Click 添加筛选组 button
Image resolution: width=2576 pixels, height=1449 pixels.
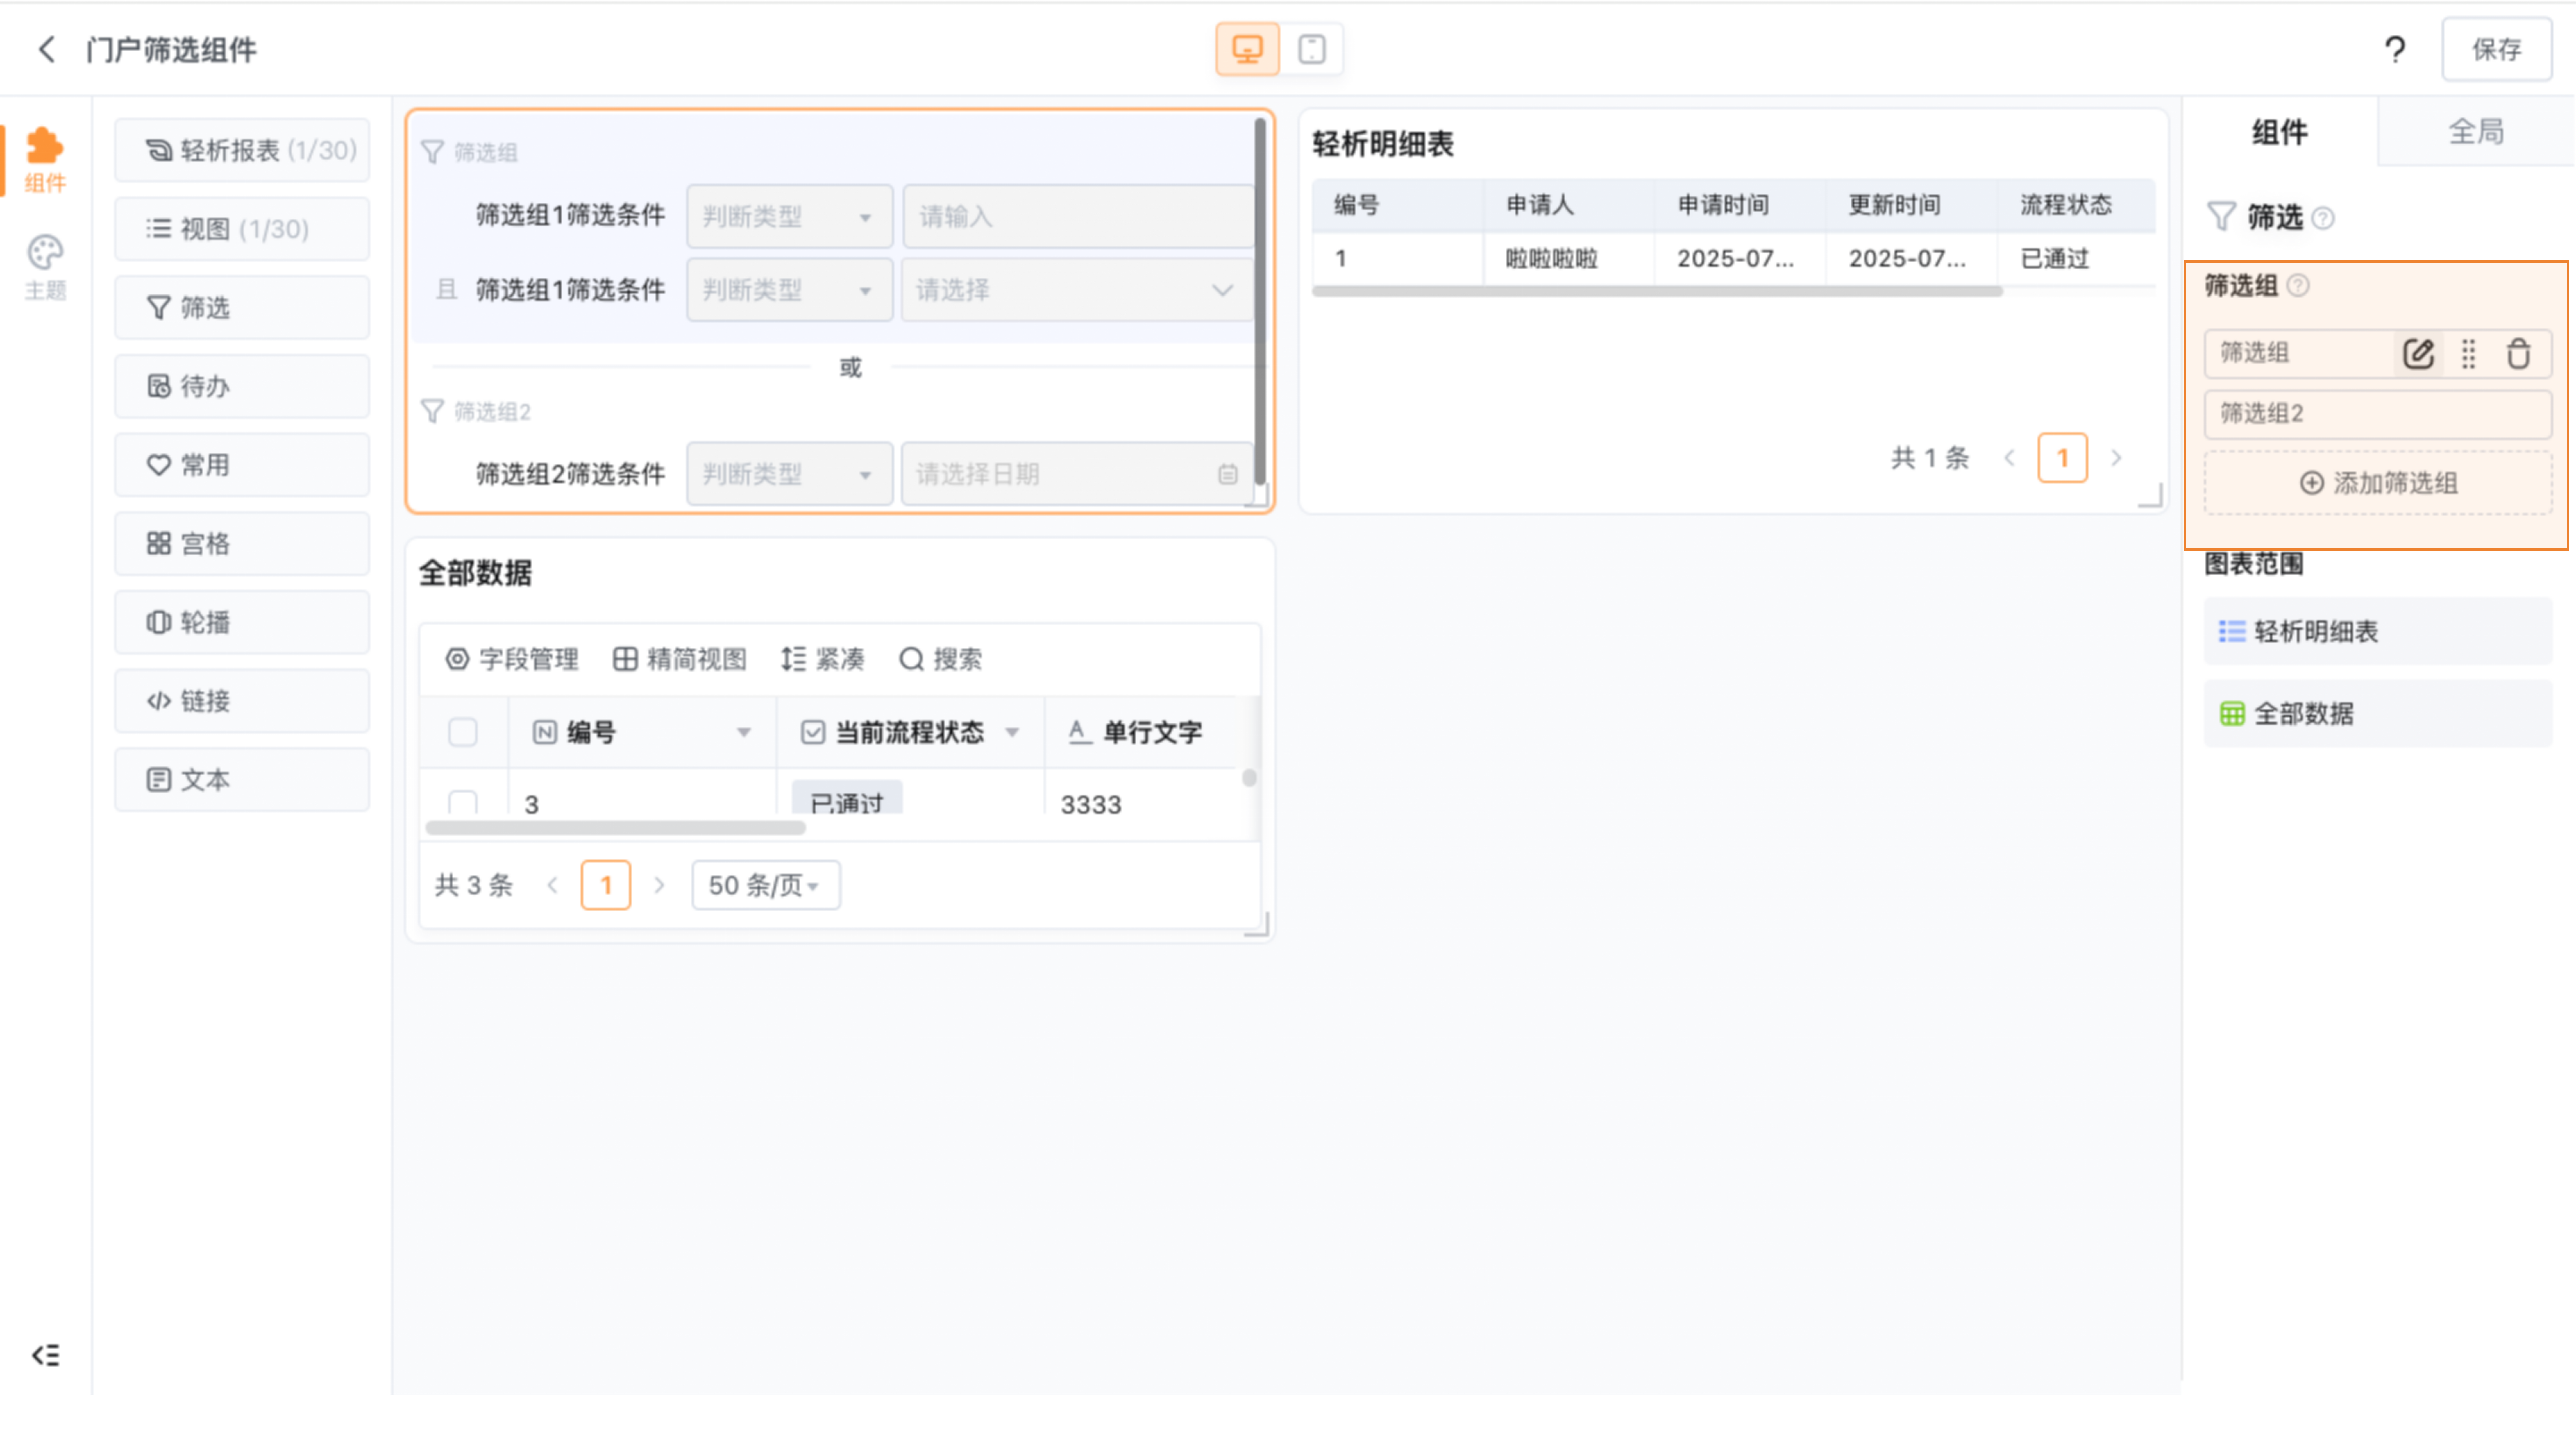[x=2378, y=483]
